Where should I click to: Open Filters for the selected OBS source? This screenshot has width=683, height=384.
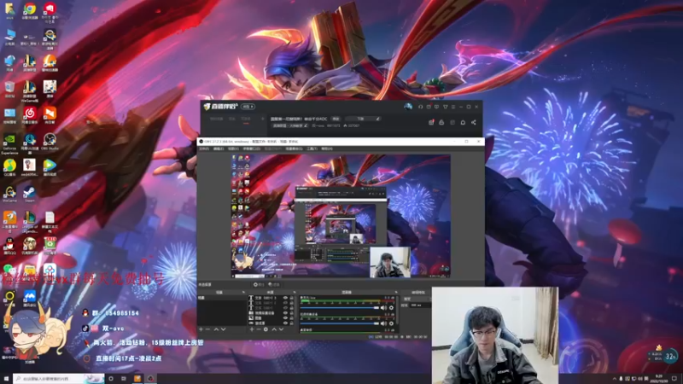(x=276, y=285)
